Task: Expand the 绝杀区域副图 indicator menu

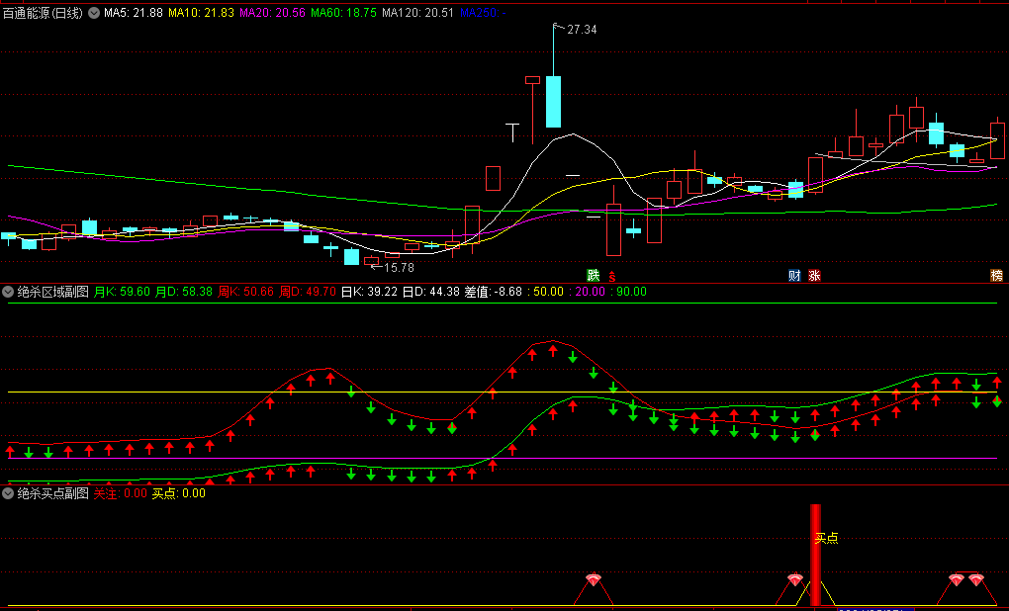Action: tap(9, 292)
